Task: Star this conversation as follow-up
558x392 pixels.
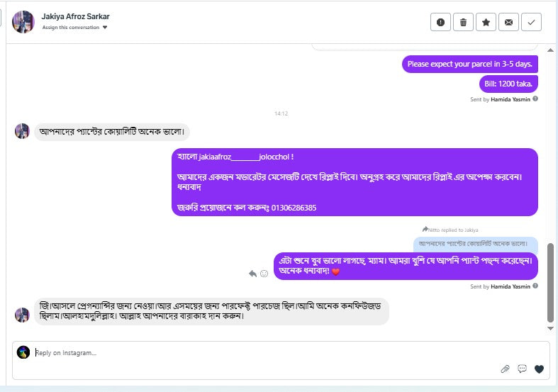Action: tap(486, 23)
